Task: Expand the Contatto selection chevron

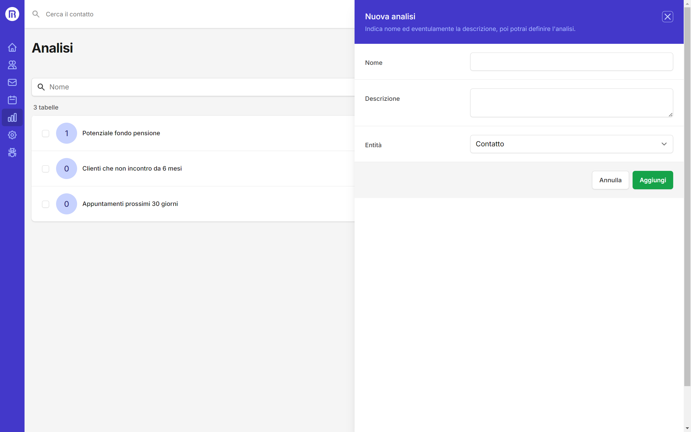Action: [664, 144]
